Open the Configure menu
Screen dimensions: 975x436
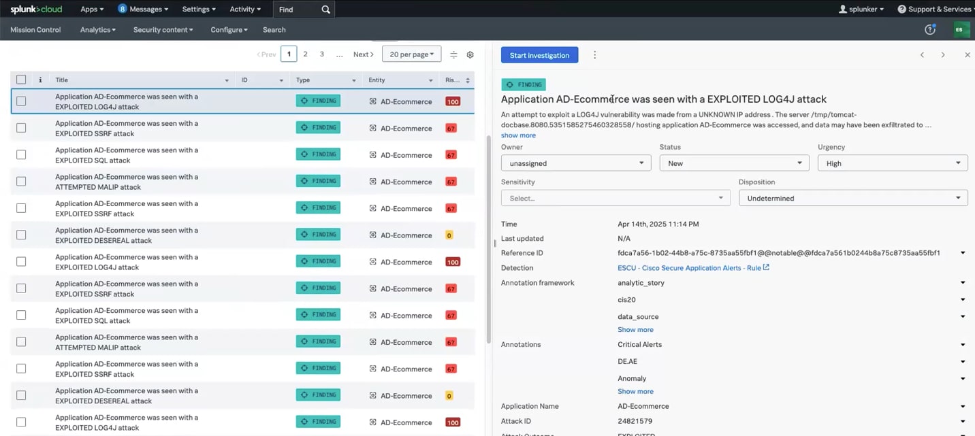point(229,30)
